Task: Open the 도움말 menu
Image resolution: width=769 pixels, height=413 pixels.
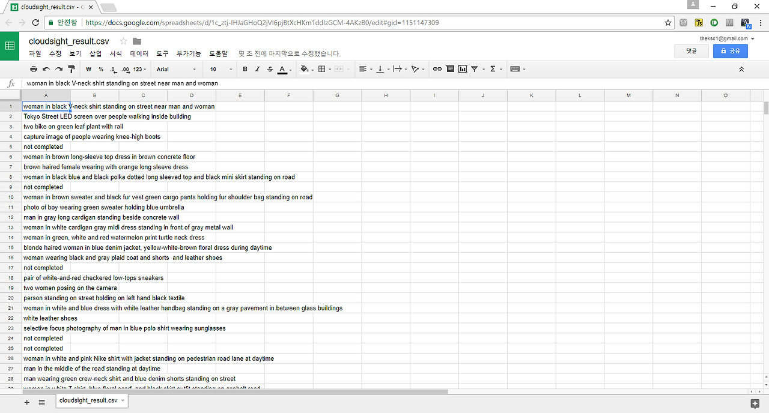Action: (218, 53)
